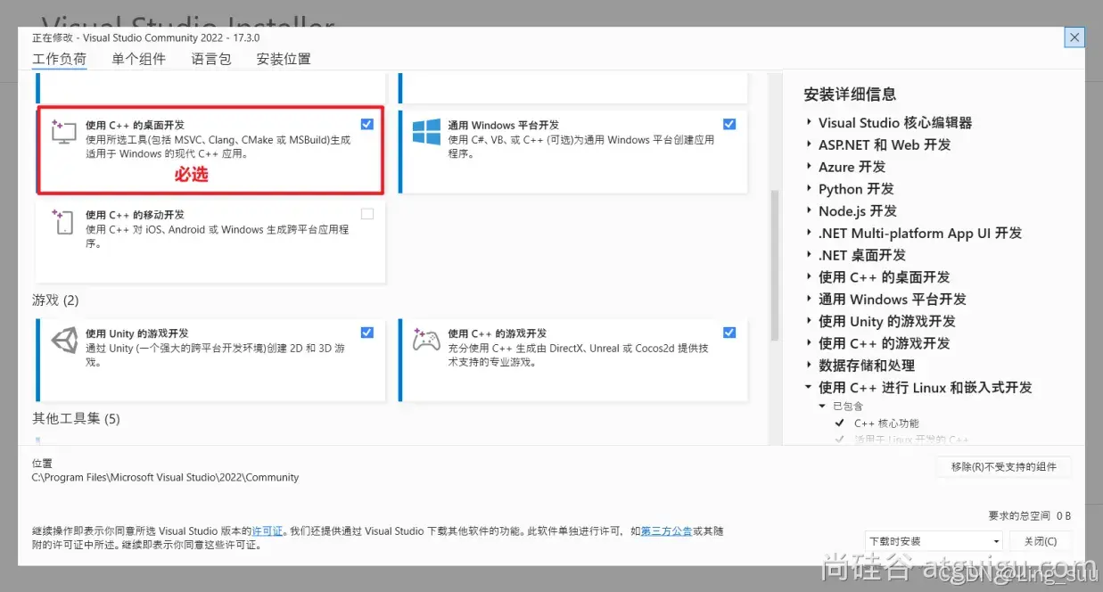
Task: Click the Unity logo icon
Action: point(64,341)
